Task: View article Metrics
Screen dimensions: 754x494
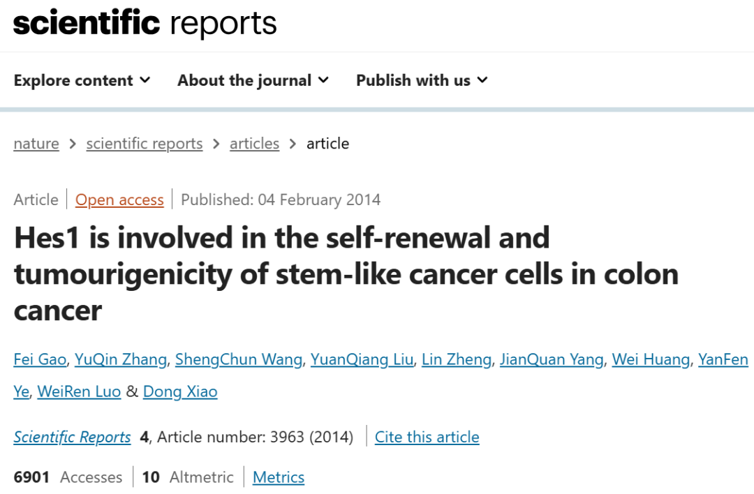Action: (x=279, y=477)
